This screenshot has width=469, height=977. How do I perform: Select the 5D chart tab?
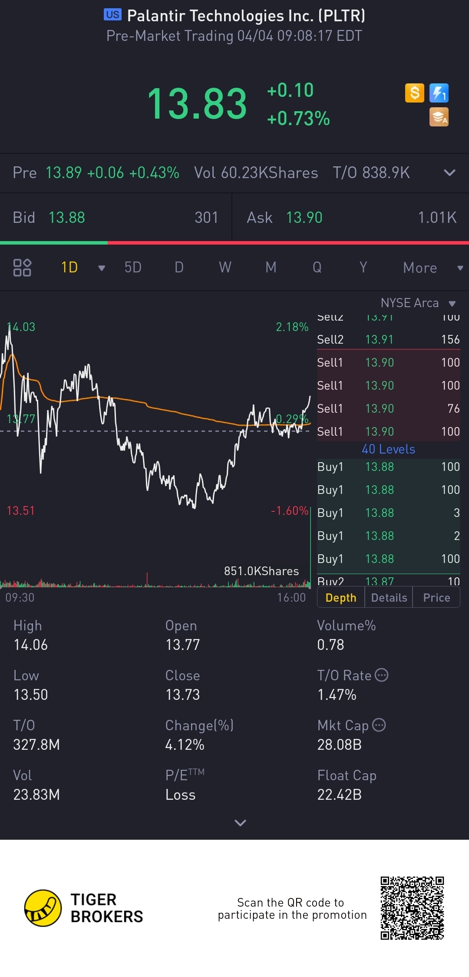click(133, 267)
